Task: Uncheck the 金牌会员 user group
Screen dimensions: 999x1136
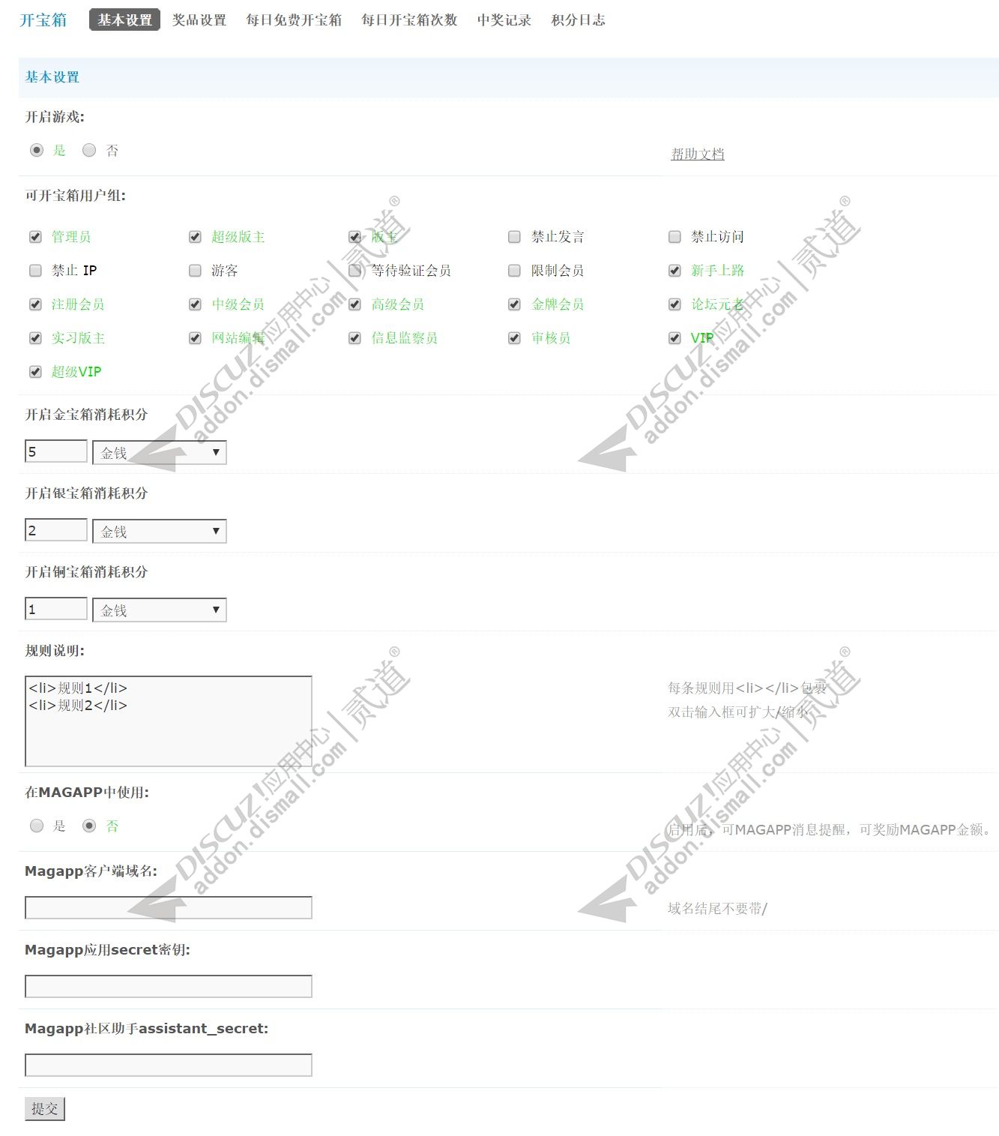Action: [514, 304]
